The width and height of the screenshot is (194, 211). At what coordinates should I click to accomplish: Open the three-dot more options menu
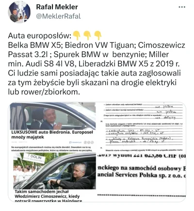[x=182, y=7]
